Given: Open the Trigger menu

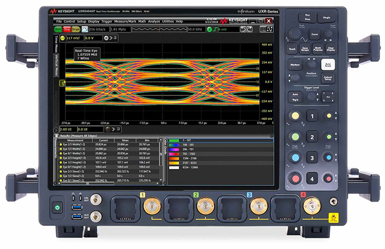Looking at the screenshot, I should 112,21.
